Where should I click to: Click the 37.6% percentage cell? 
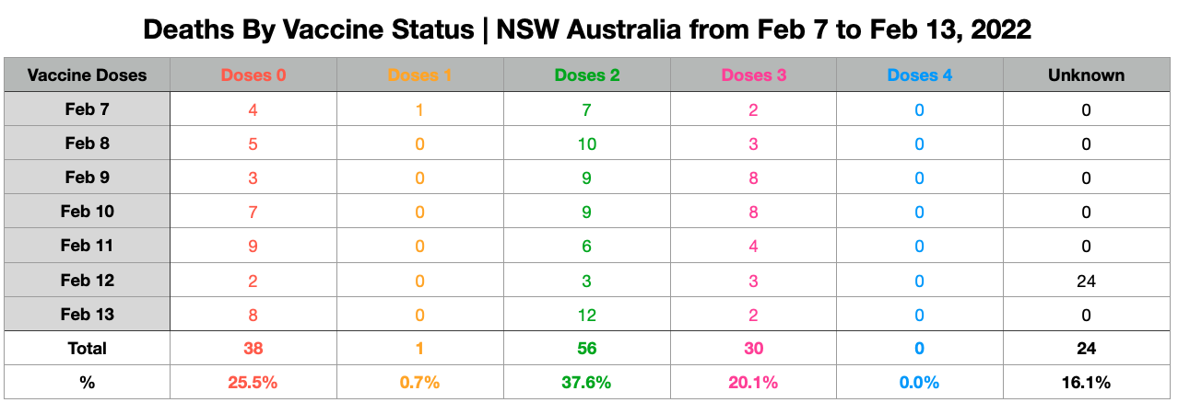pos(587,382)
